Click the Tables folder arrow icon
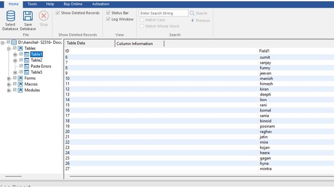This screenshot has width=334, height=188. [20, 48]
